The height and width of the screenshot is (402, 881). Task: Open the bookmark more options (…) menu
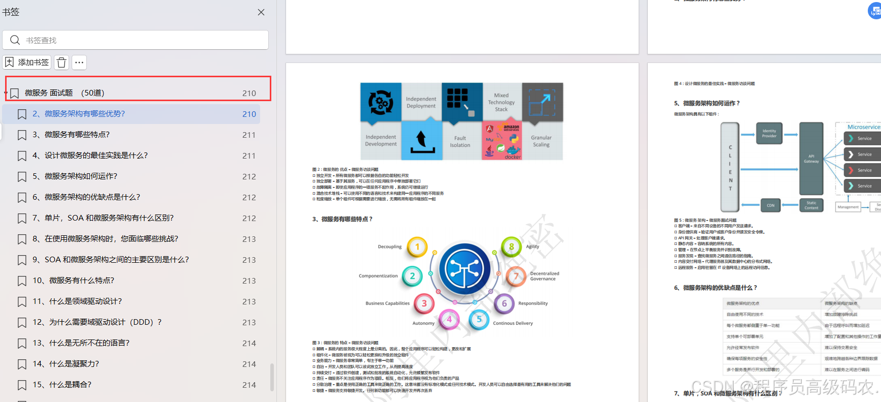coord(79,63)
